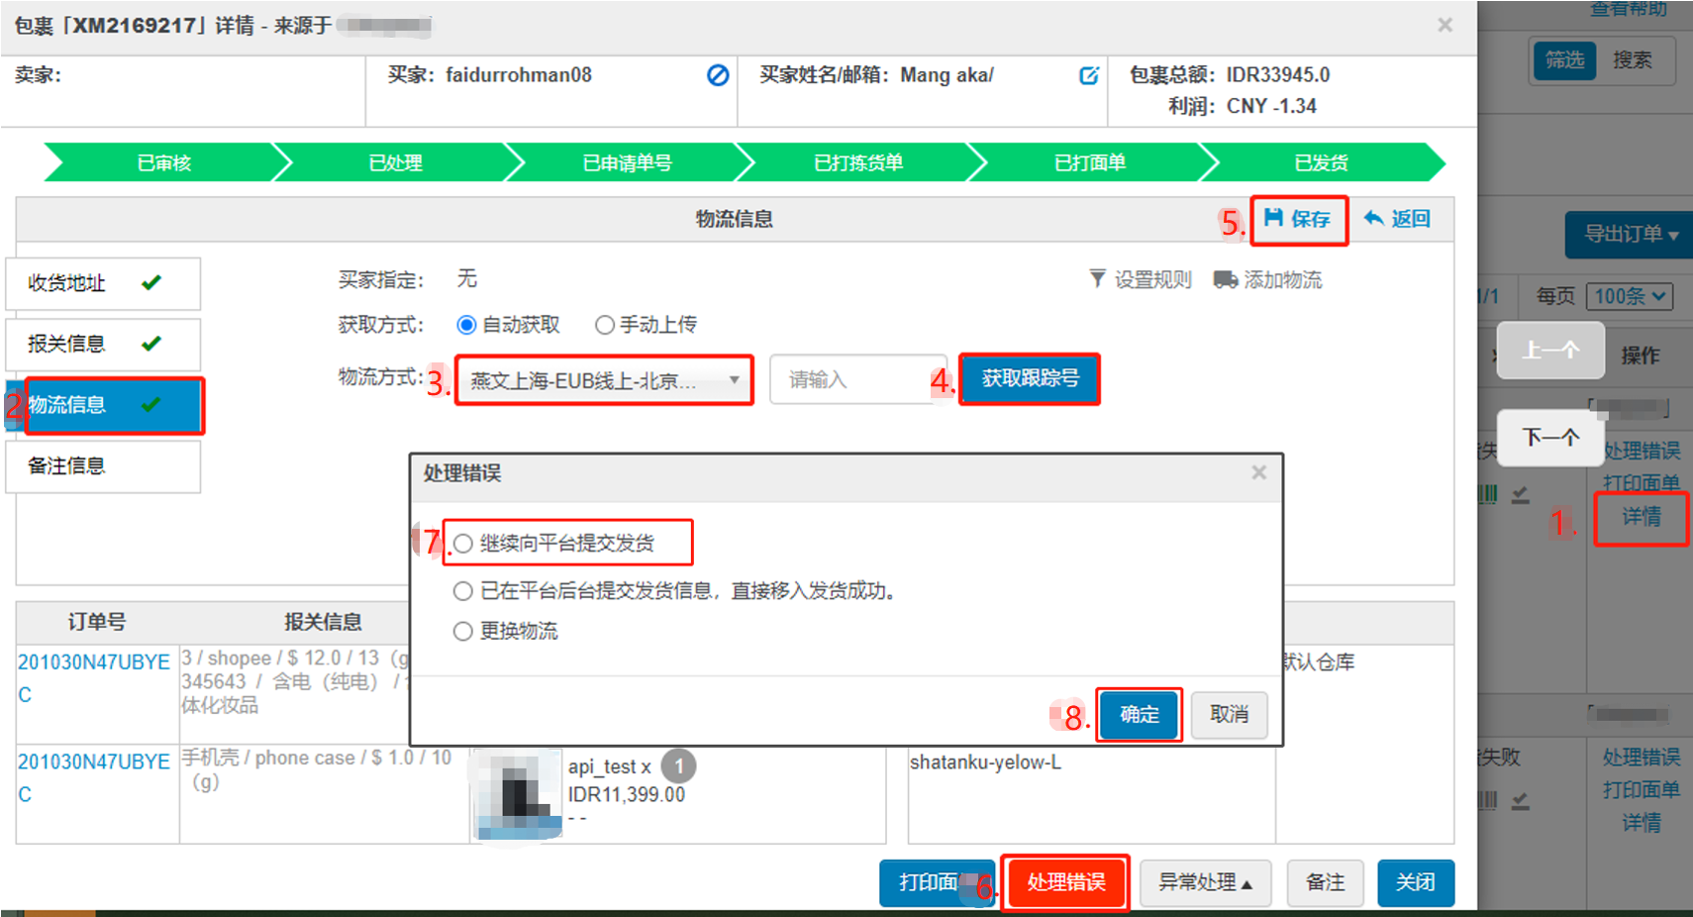Select 手动上传 radio button
This screenshot has width=1693, height=917.
coord(605,325)
